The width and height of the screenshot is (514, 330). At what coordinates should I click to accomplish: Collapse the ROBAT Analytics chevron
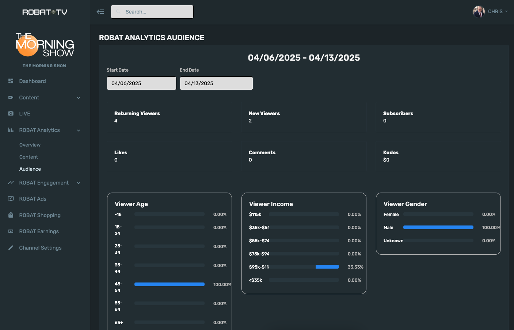[x=79, y=130]
